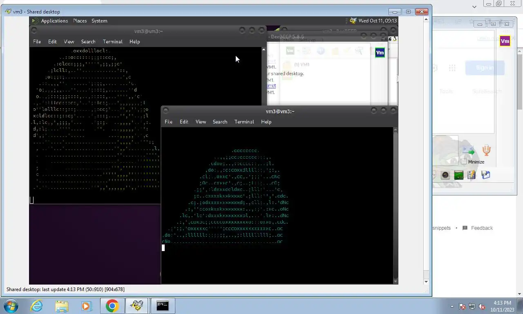Click the front terminal title vm3@vm3:~

point(280,111)
